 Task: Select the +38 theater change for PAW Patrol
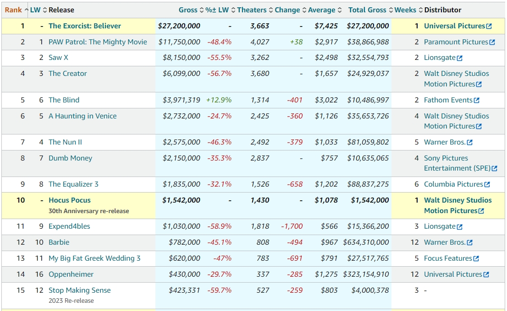[296, 42]
